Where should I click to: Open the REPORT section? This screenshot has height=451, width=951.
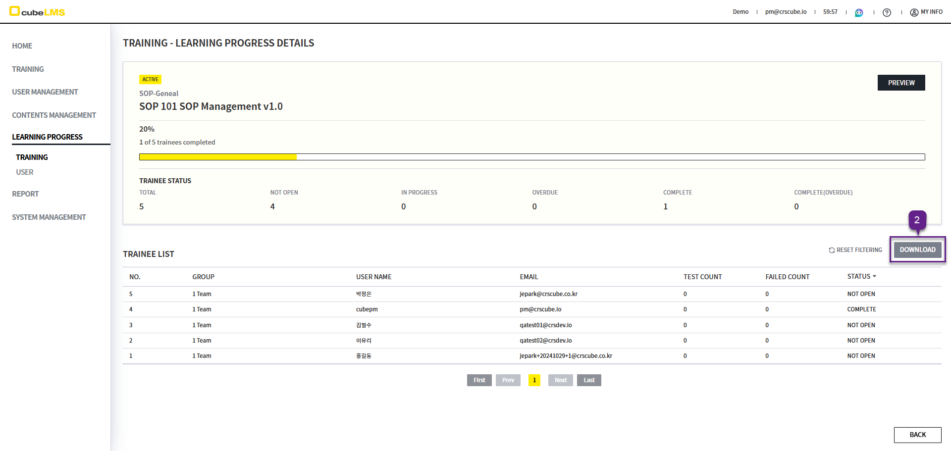coord(25,194)
